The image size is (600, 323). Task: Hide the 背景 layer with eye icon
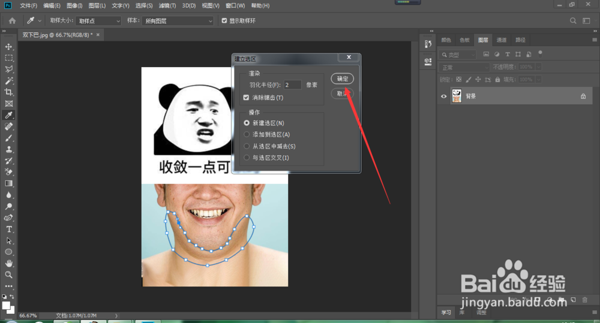[x=443, y=96]
